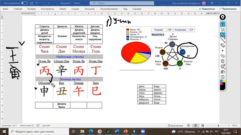Open the Рассылки tab
This screenshot has width=241, height=135.
click(90, 9)
